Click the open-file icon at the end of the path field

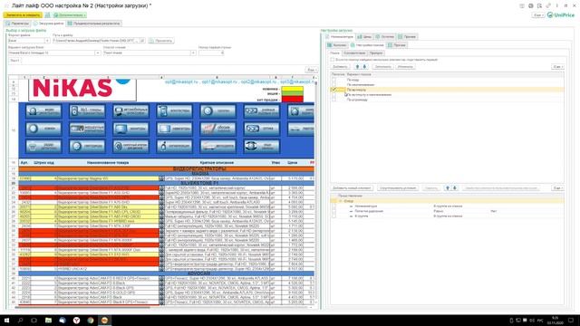(x=142, y=41)
